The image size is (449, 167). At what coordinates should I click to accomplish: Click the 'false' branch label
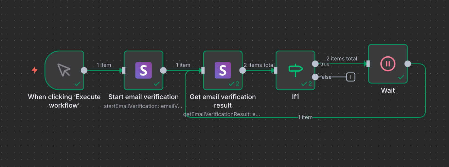(x=326, y=77)
